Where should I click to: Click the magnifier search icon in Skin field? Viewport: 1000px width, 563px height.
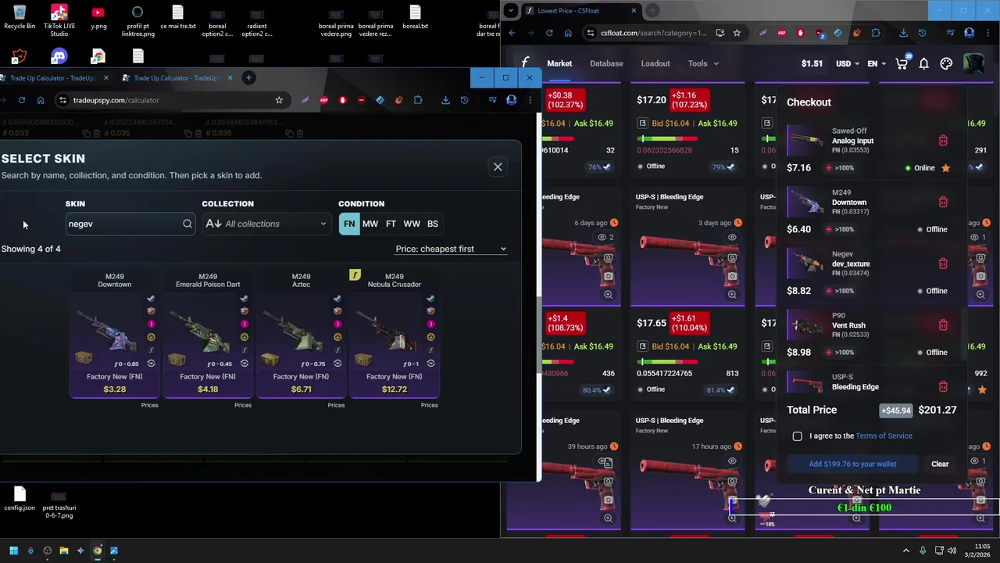pyautogui.click(x=187, y=224)
